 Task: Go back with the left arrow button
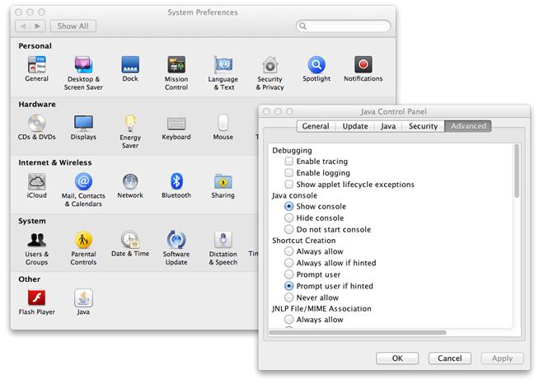[x=23, y=26]
